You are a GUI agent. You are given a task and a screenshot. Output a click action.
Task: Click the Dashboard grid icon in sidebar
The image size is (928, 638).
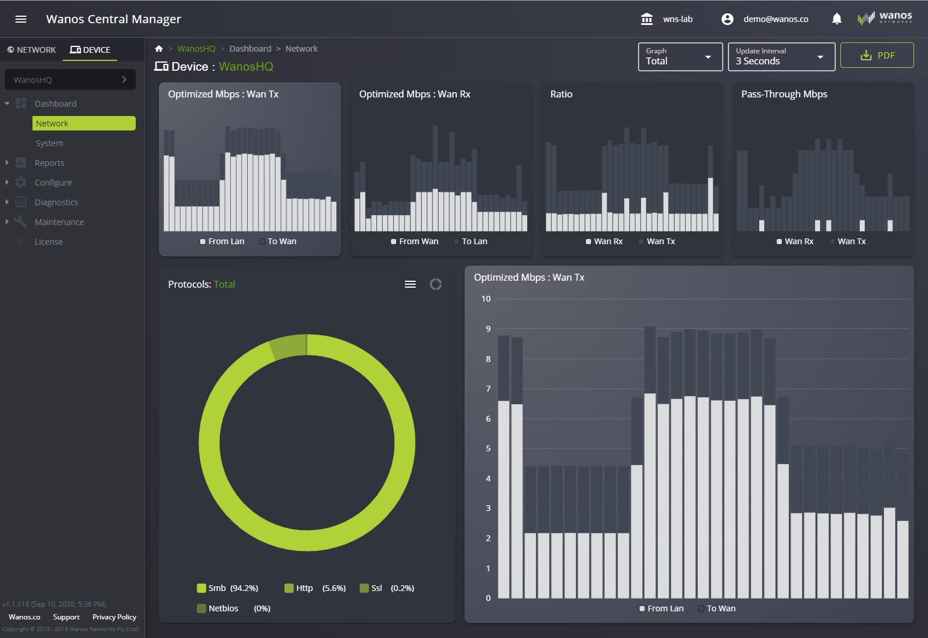tap(21, 103)
